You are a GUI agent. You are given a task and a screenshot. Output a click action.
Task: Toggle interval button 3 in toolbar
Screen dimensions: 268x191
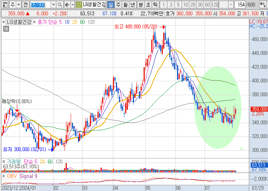pyautogui.click(x=171, y=5)
